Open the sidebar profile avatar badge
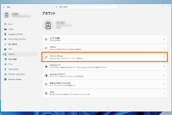Image resolution: width=172 pixels, height=115 pixels. 7,15
